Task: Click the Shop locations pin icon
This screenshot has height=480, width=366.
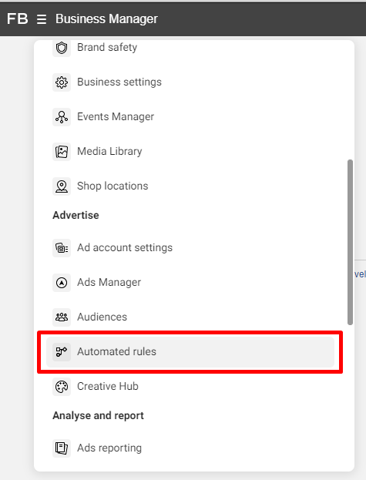Action: (62, 186)
